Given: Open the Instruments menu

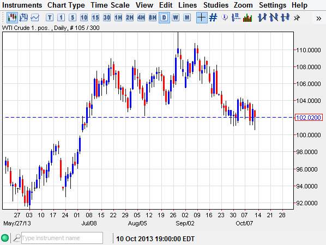Looking at the screenshot, I should (22, 5).
